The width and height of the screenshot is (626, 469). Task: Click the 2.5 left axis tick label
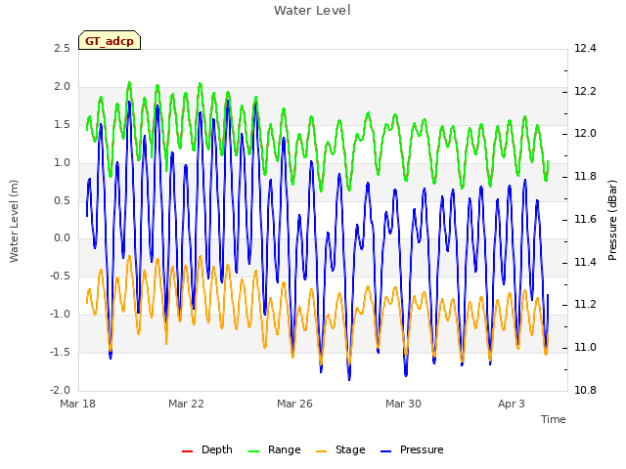(x=62, y=49)
